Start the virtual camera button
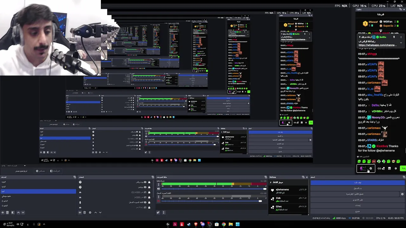The height and width of the screenshot is (228, 406). pos(355,194)
